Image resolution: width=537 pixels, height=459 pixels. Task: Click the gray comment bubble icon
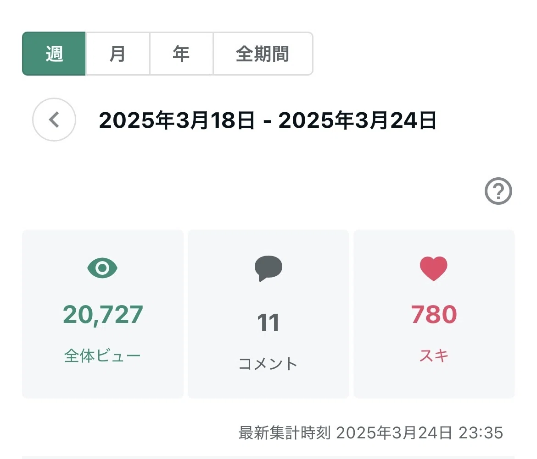[268, 268]
